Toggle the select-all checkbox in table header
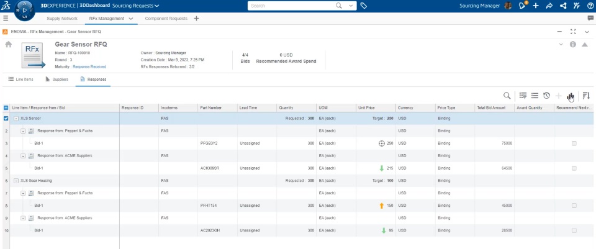The height and width of the screenshot is (249, 596). point(6,107)
